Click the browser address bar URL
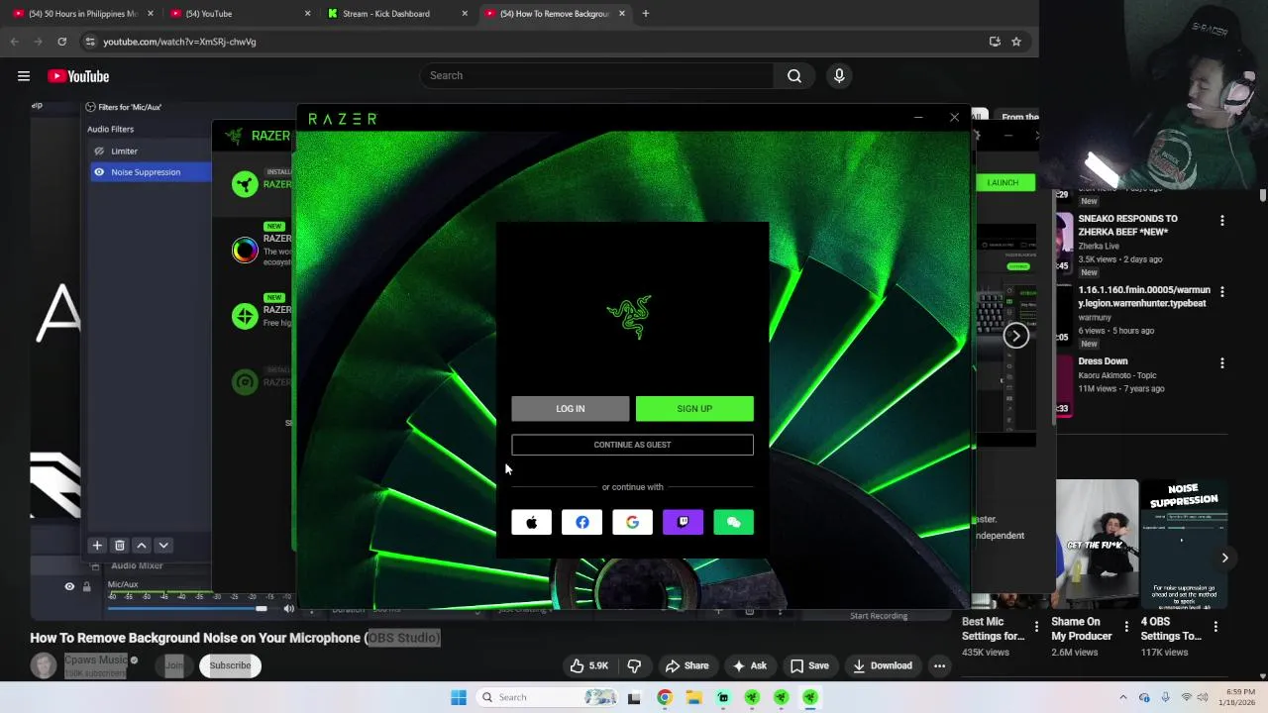Screen dimensions: 1268x713 [179, 42]
